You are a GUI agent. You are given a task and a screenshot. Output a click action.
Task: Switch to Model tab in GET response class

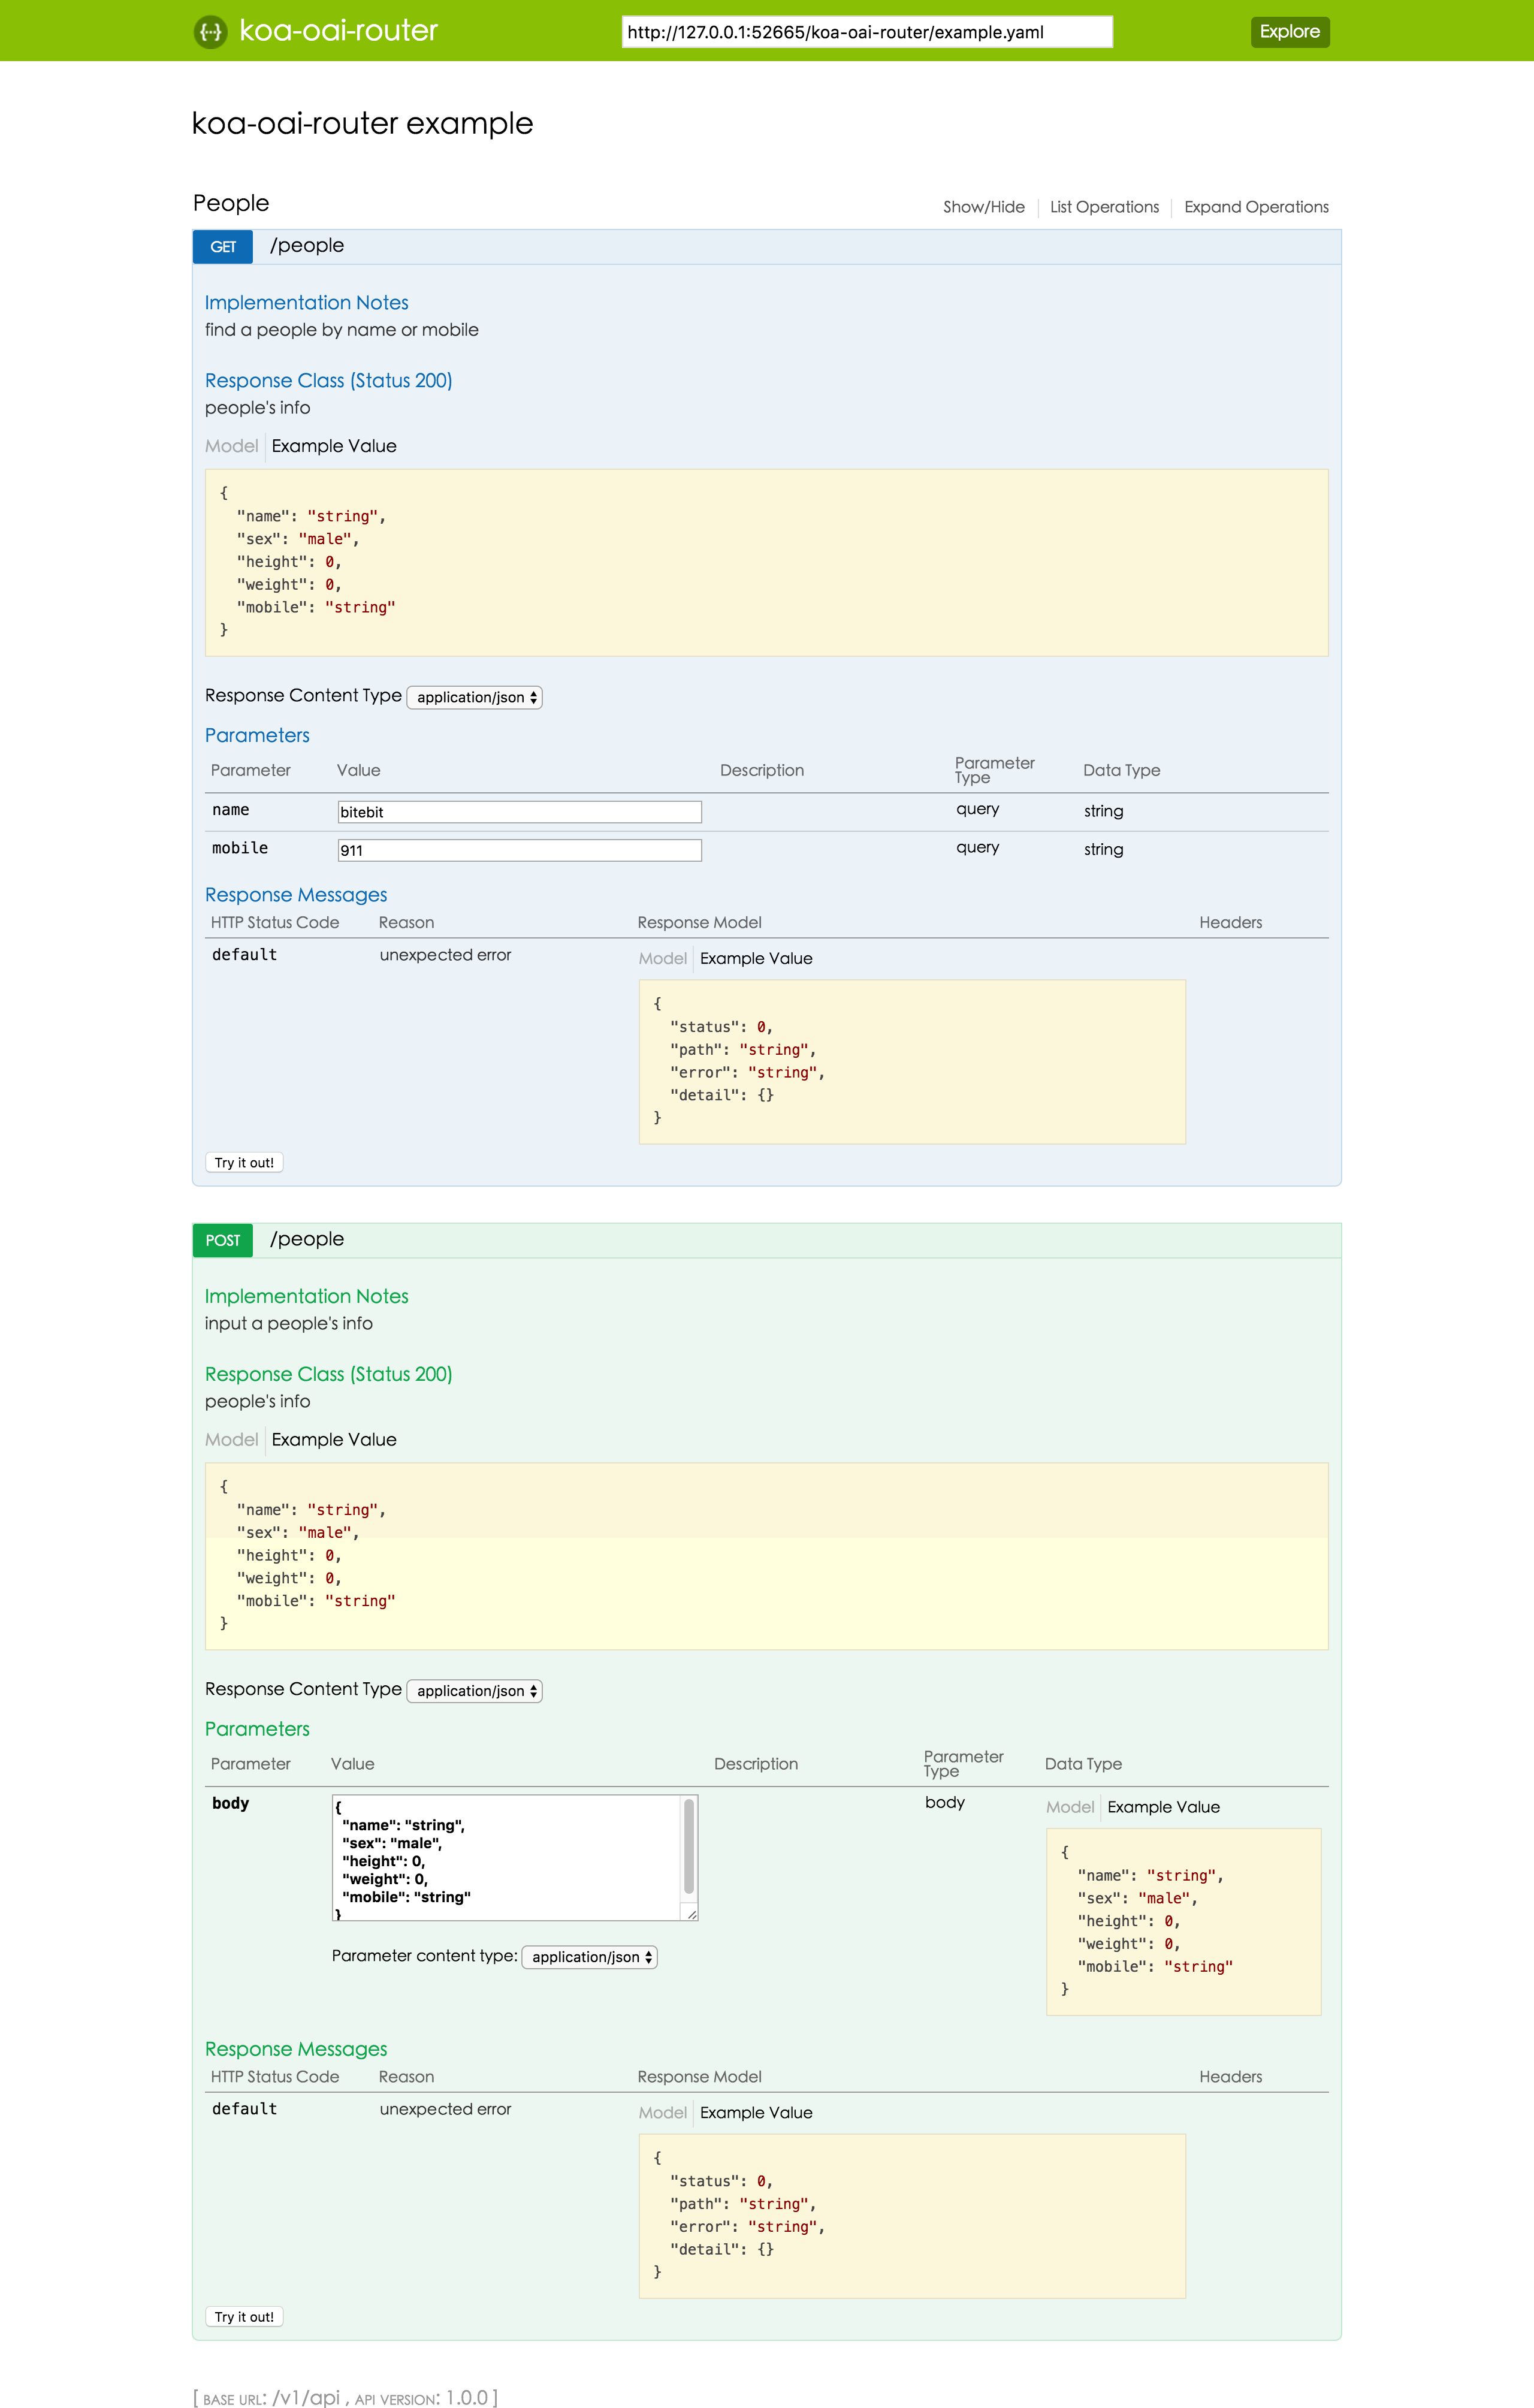pos(231,446)
